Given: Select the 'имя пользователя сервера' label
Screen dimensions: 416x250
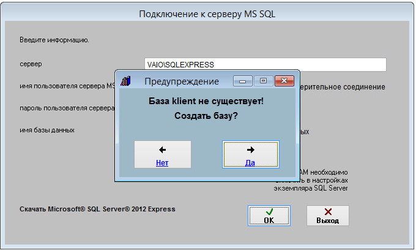Looking at the screenshot, I should (67, 86).
